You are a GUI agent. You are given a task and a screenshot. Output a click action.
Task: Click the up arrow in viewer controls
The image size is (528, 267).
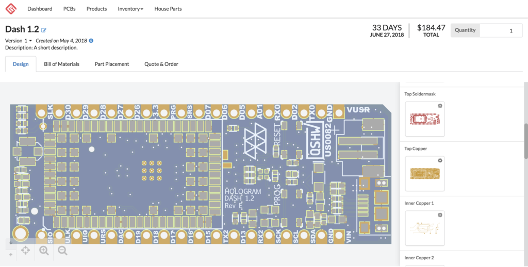point(11,255)
